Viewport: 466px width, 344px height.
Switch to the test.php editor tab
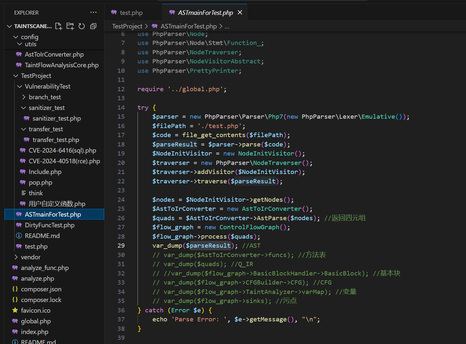131,13
